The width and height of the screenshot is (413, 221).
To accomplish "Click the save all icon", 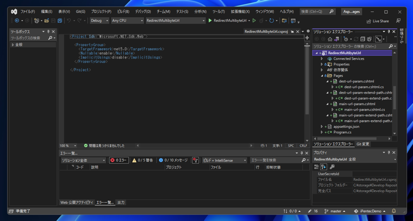I will coord(60,21).
